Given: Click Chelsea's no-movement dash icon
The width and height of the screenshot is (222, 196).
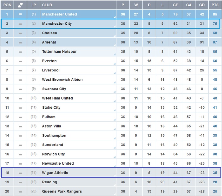Looking at the screenshot, I should point(20,33).
